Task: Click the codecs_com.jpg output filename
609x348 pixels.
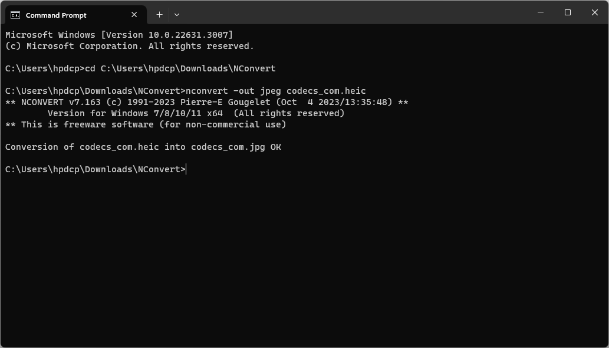Action: coord(228,147)
